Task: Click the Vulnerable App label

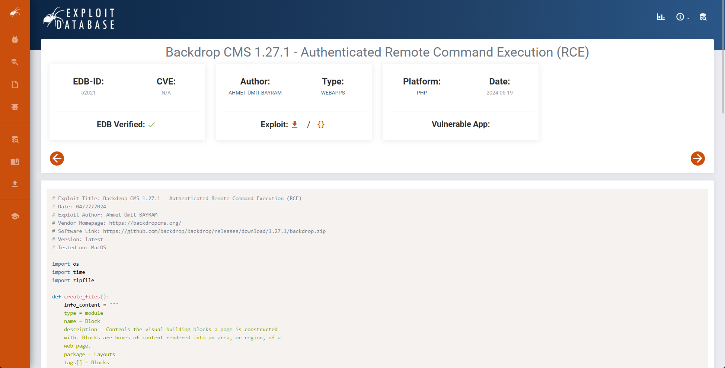Action: pyautogui.click(x=461, y=124)
